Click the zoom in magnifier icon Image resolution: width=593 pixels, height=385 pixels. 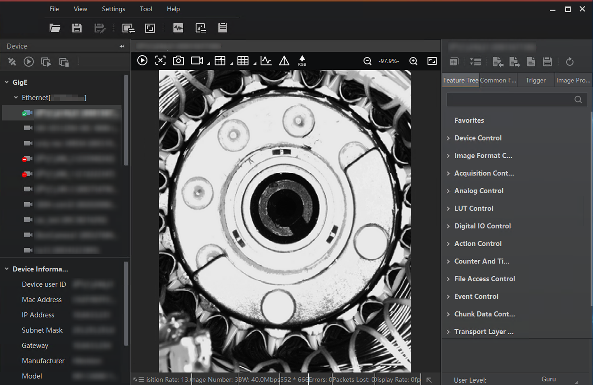click(x=413, y=61)
